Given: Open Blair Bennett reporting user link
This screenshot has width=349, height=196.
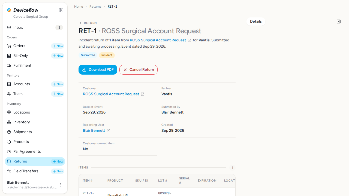Looking at the screenshot, I should (x=94, y=131).
